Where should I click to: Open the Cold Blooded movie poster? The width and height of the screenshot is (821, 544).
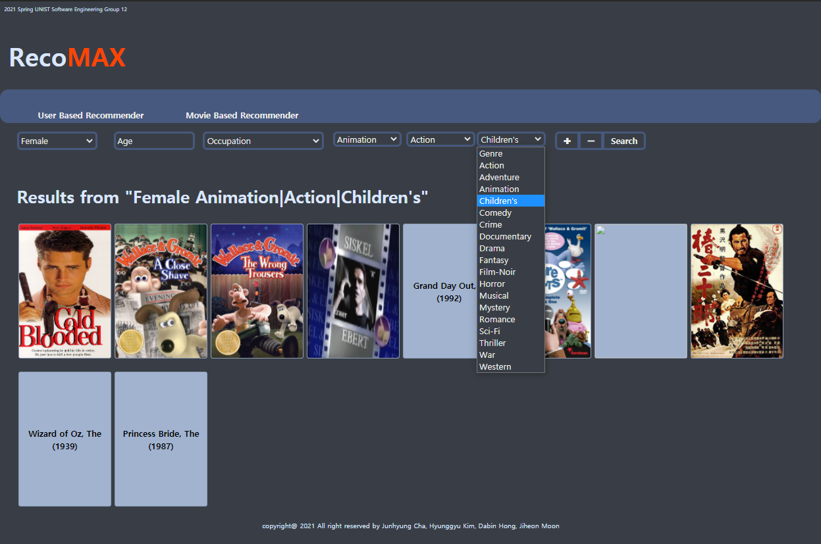coord(65,291)
